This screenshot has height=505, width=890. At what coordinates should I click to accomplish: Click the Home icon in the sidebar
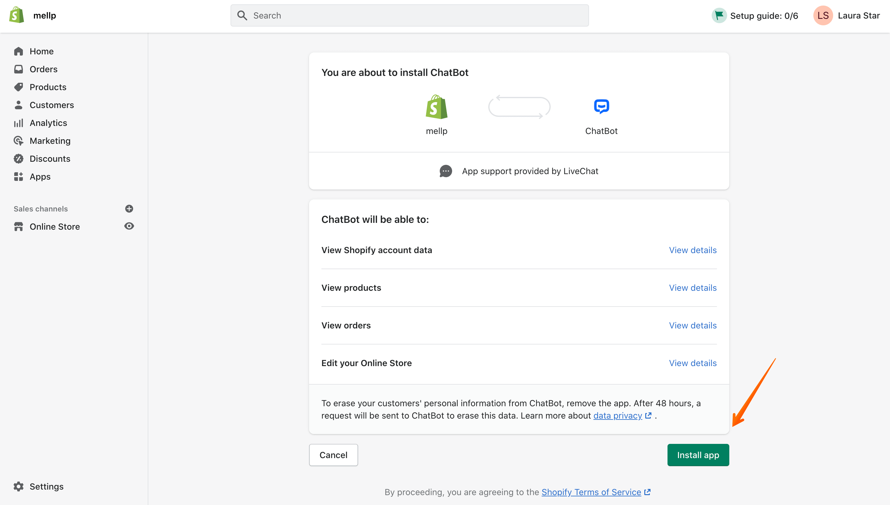[x=19, y=51]
